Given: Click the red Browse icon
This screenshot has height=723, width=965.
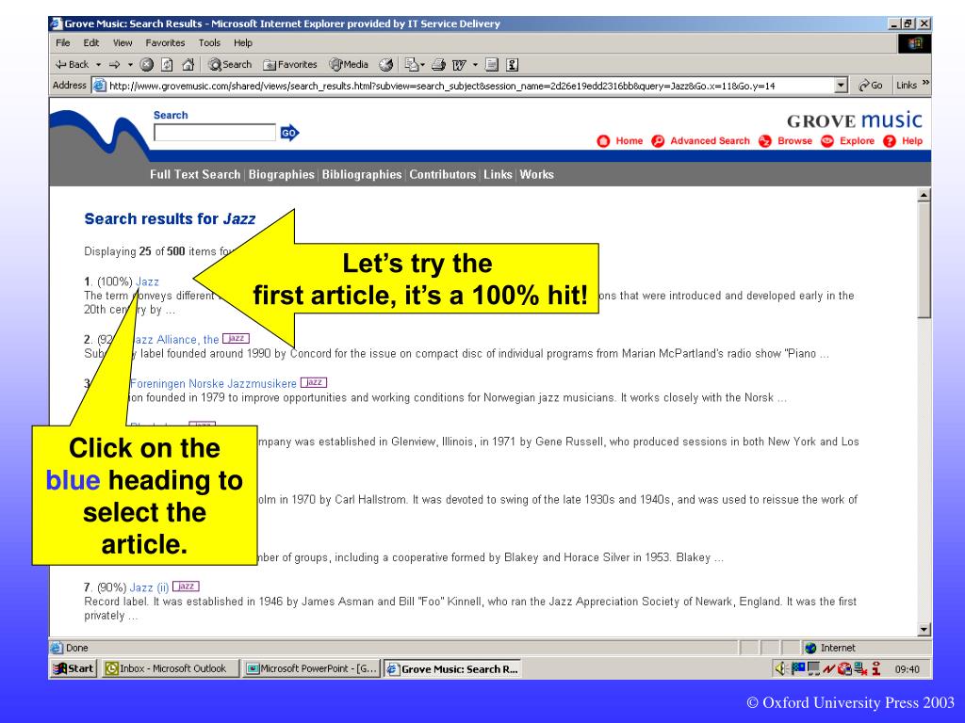Looking at the screenshot, I should [x=765, y=141].
